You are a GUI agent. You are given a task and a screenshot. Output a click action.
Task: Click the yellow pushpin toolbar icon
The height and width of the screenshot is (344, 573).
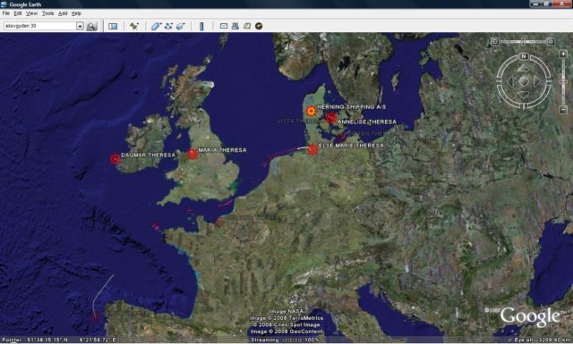[134, 26]
